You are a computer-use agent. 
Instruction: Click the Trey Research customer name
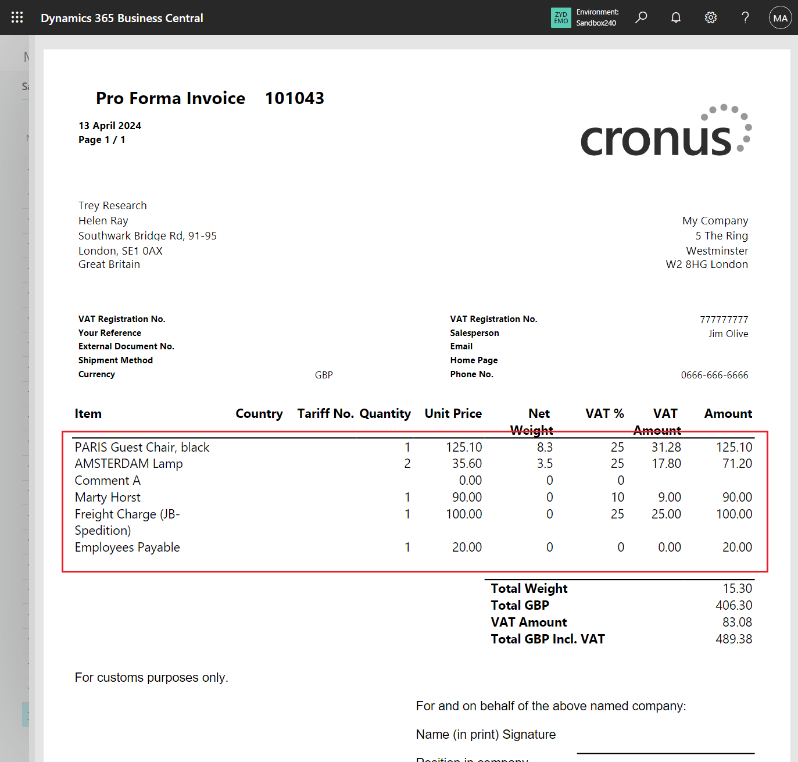112,205
